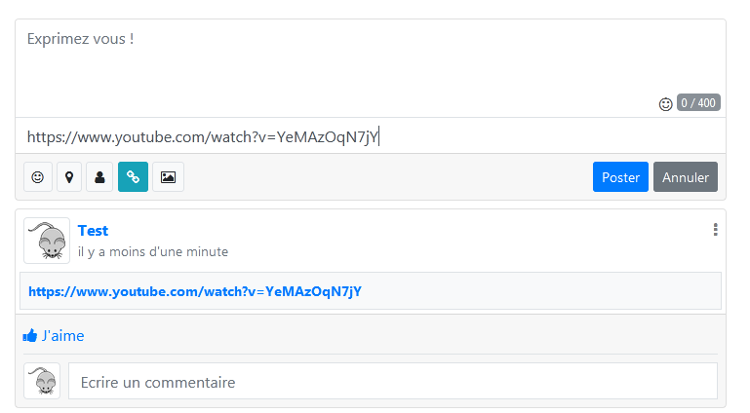Open the emoji picker button in the post toolbar
Screen dimensions: 750x413
38,177
